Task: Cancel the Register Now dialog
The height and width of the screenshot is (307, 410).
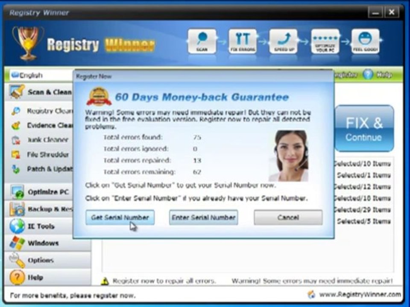Action: [x=288, y=217]
